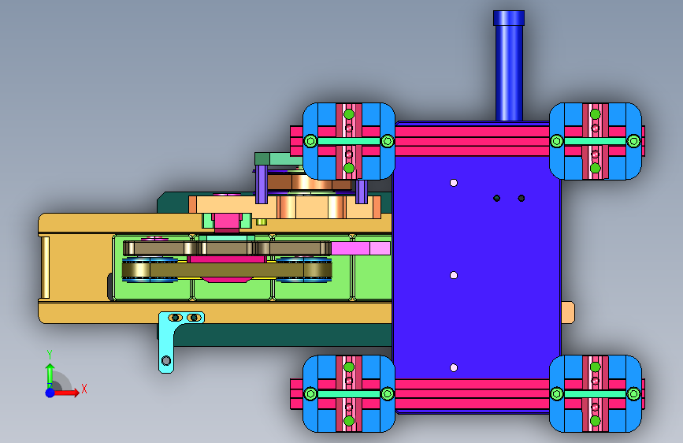Click the red X axis arrow of the triad
This screenshot has width=683, height=443.
[68, 393]
